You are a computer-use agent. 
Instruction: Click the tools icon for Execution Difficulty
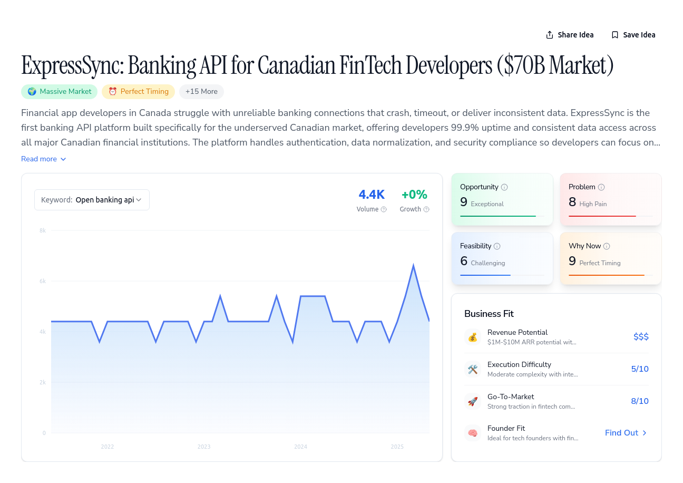(x=473, y=369)
